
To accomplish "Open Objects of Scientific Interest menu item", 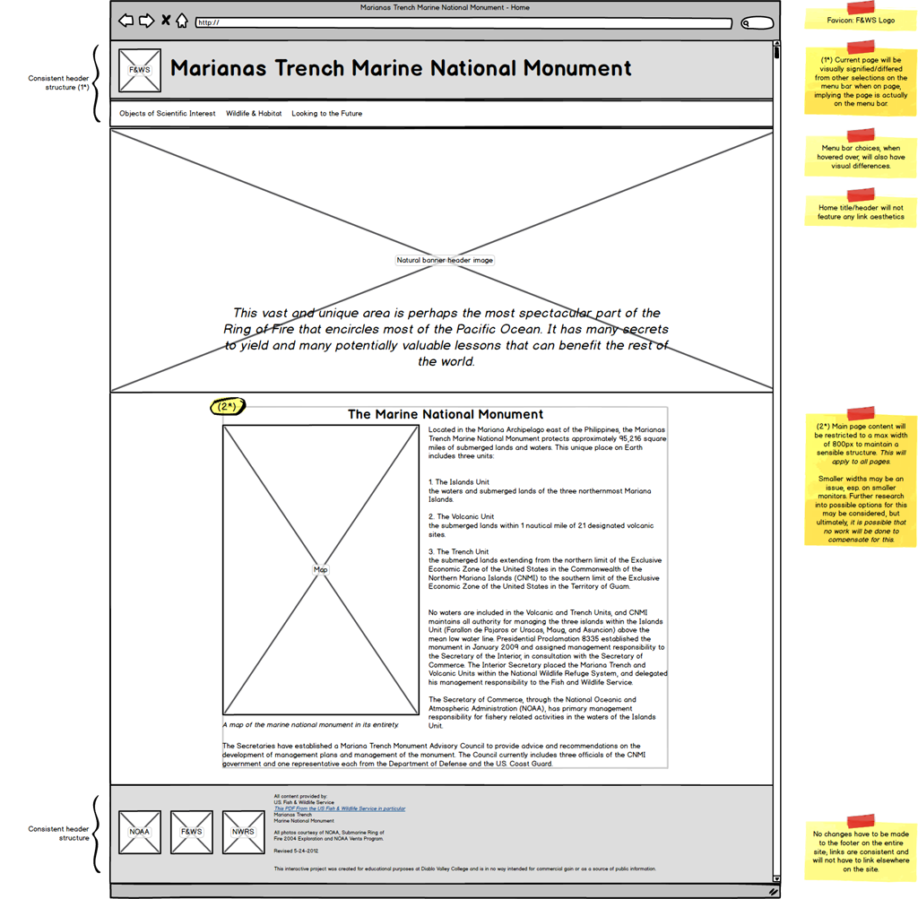I will 168,114.
